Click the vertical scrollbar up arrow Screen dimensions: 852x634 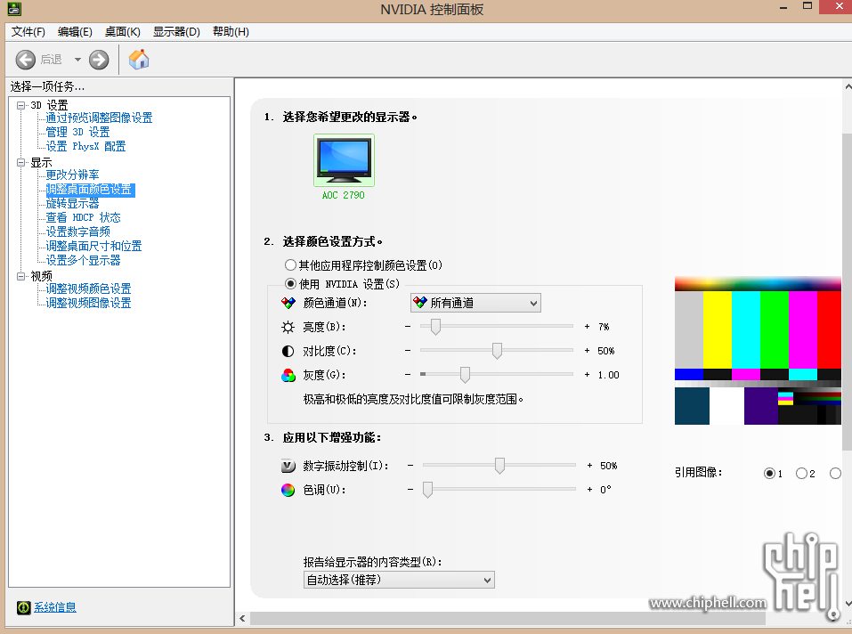[848, 86]
